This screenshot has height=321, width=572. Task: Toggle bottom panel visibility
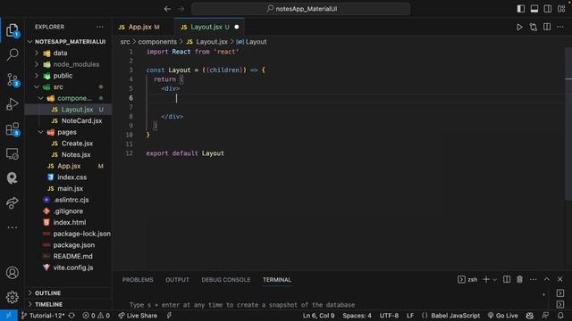[534, 9]
